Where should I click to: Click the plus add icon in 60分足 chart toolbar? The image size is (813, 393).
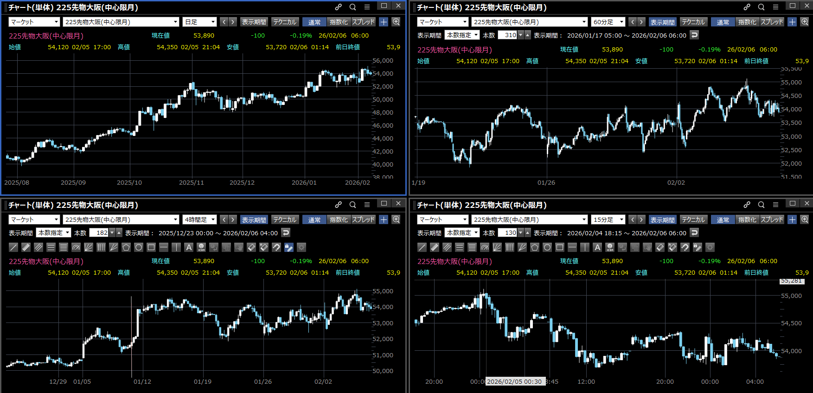tap(792, 22)
